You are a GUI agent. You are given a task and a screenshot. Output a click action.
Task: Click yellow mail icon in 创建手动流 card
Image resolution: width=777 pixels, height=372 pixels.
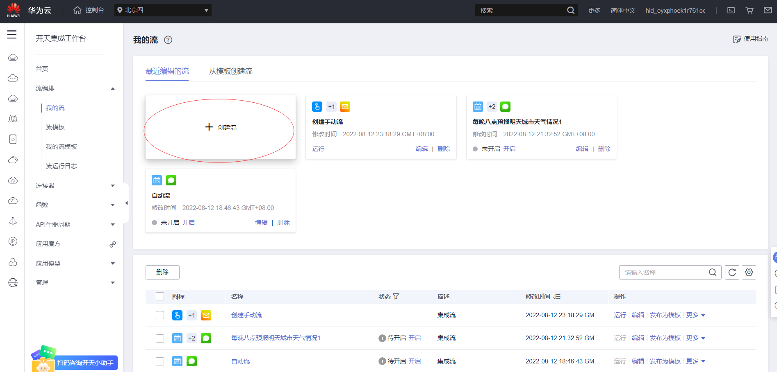click(345, 107)
